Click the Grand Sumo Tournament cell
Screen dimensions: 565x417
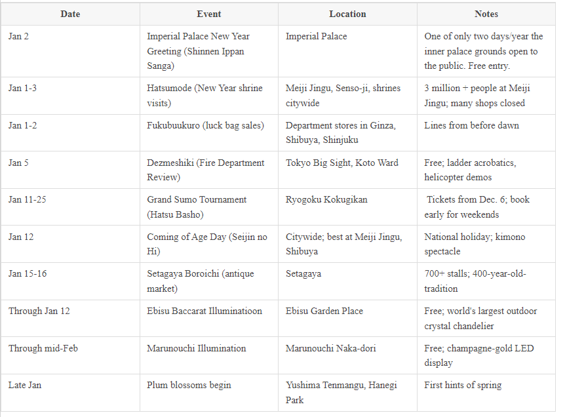[x=209, y=207]
